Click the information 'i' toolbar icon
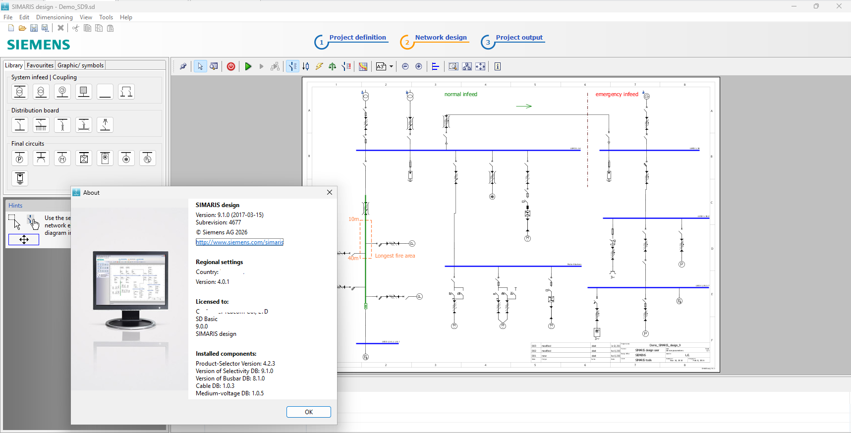This screenshot has height=433, width=851. [498, 66]
